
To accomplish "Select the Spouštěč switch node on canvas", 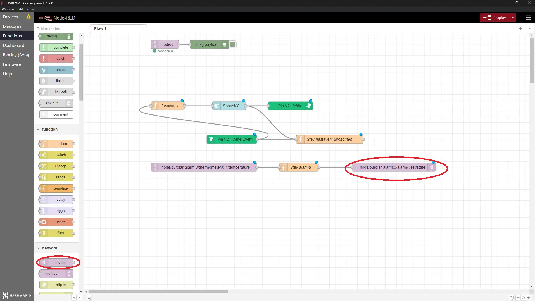I will (229, 106).
